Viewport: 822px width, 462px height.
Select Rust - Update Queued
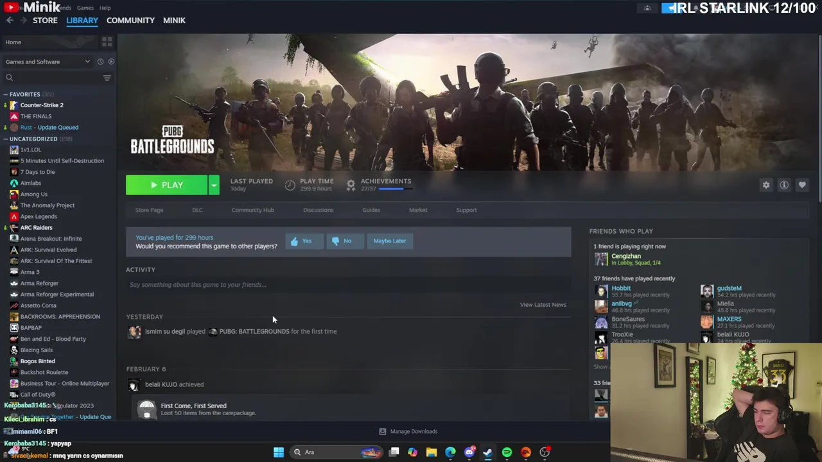pyautogui.click(x=49, y=128)
